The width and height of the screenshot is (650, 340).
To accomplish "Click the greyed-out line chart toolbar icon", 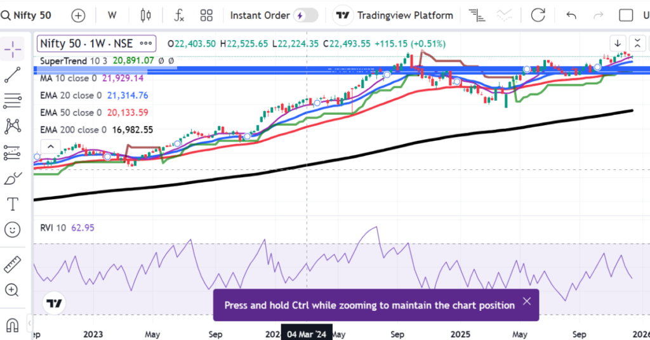I will click(505, 16).
